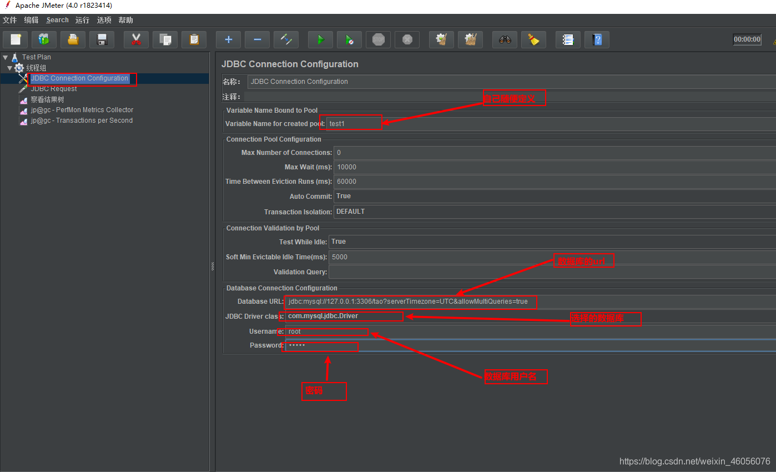Clear current results with single broom icon
Viewport: 776px width, 472px height.
pyautogui.click(x=441, y=39)
